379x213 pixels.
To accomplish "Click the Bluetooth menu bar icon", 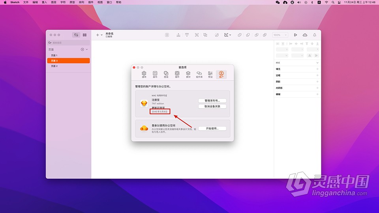I will 312,2.
